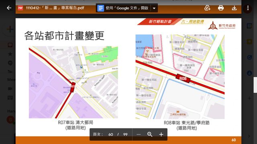Open Keep icon in right side panel

coord(249,42)
